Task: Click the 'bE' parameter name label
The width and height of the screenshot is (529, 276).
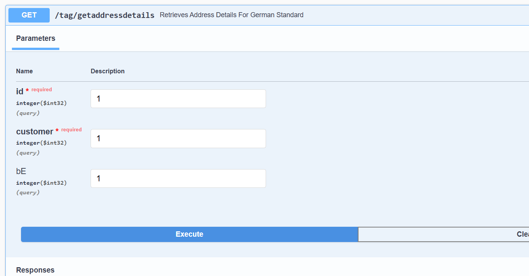Action: (21, 171)
